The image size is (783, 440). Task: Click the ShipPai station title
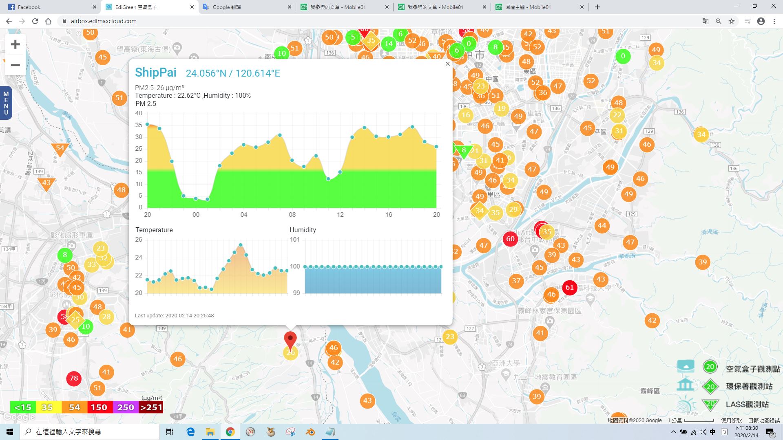(156, 73)
